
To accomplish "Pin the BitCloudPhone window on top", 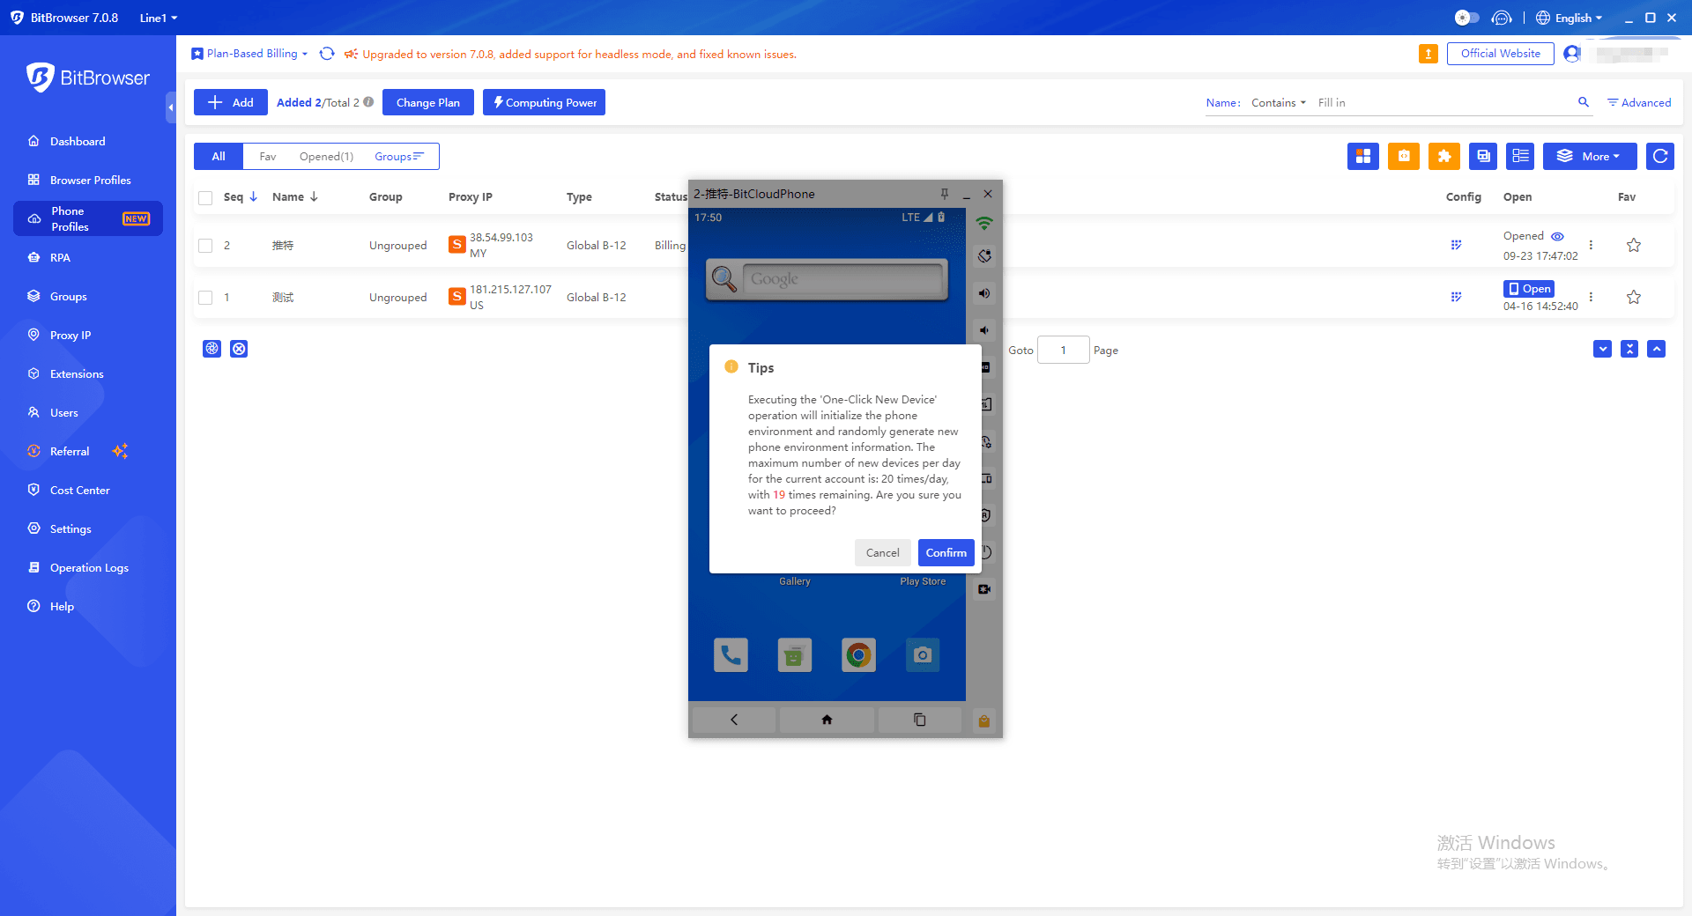I will click(945, 194).
